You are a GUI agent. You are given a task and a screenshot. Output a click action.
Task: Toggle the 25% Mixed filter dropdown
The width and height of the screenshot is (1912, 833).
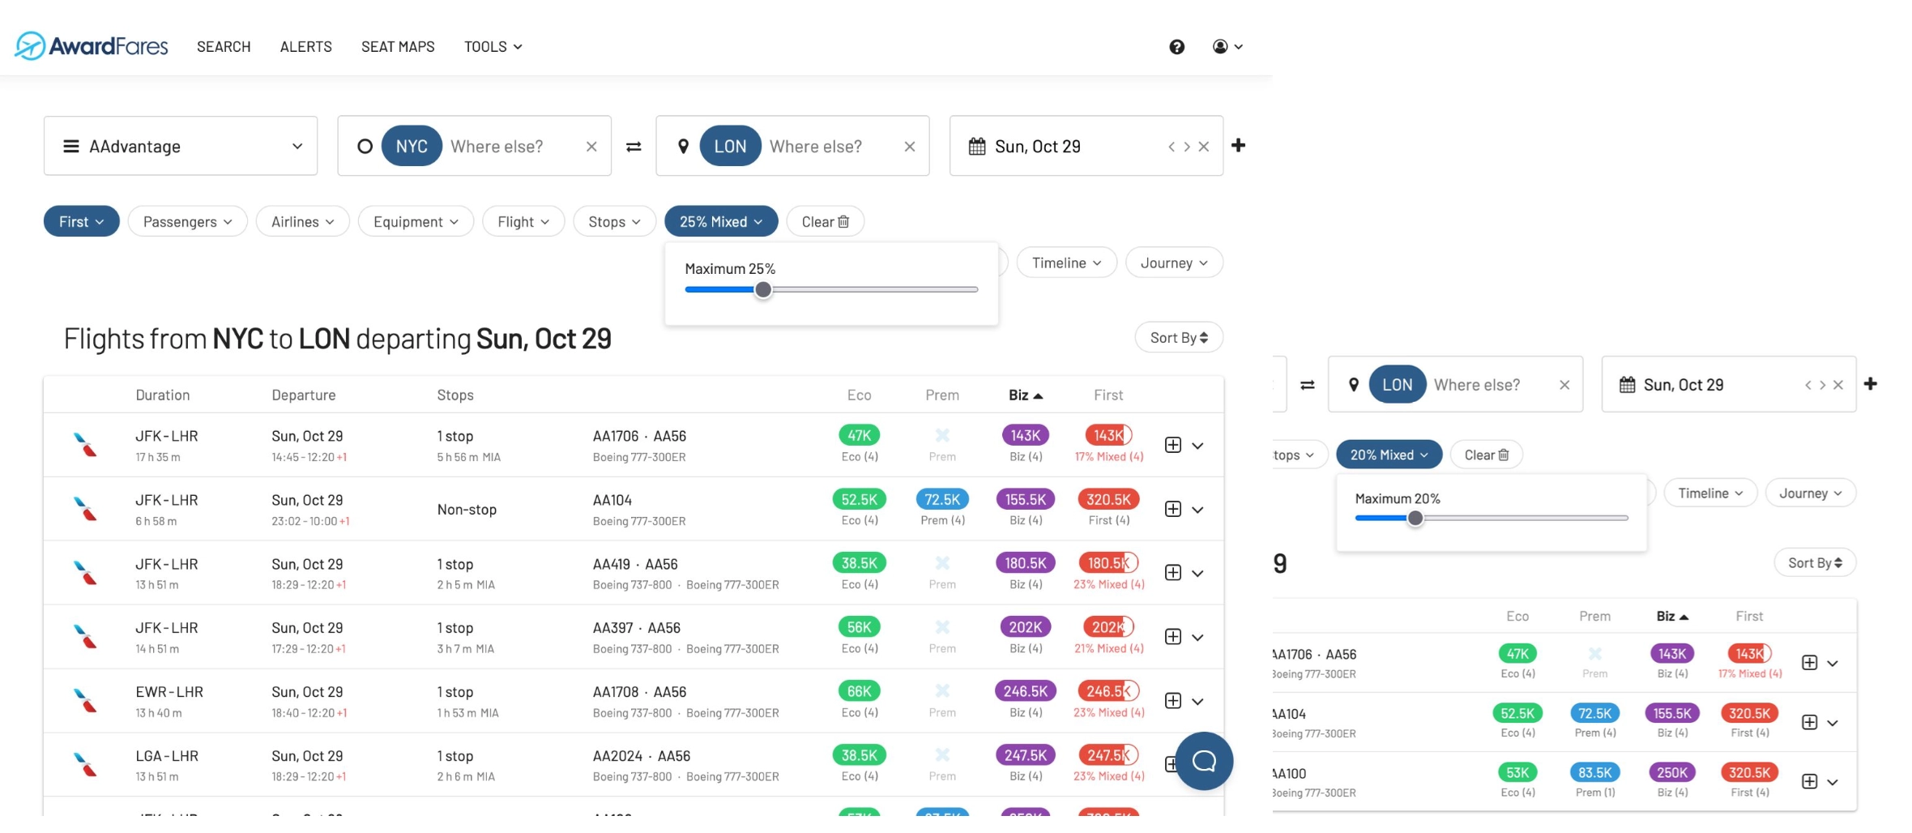(x=721, y=221)
